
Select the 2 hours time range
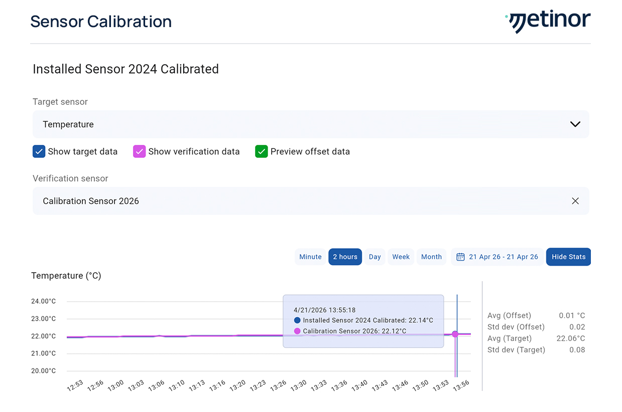tap(345, 257)
